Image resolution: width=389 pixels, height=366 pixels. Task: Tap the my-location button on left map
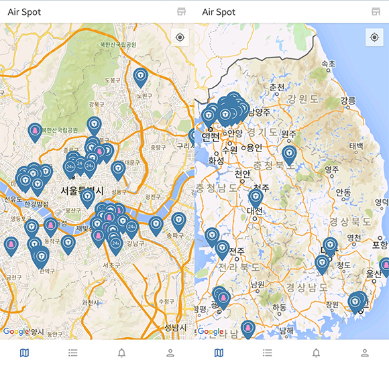(180, 38)
